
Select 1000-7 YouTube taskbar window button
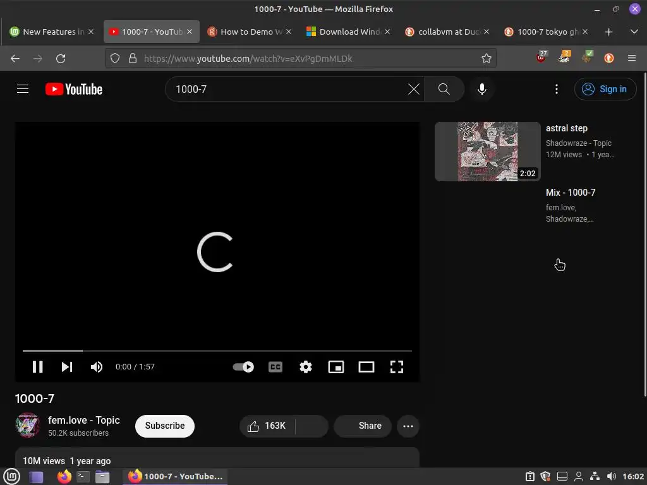176,477
